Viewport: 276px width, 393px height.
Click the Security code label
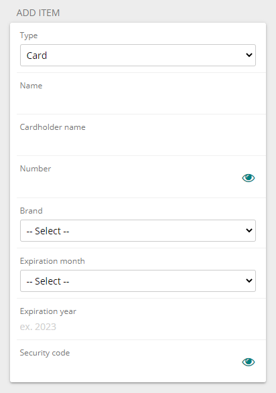[x=45, y=353]
